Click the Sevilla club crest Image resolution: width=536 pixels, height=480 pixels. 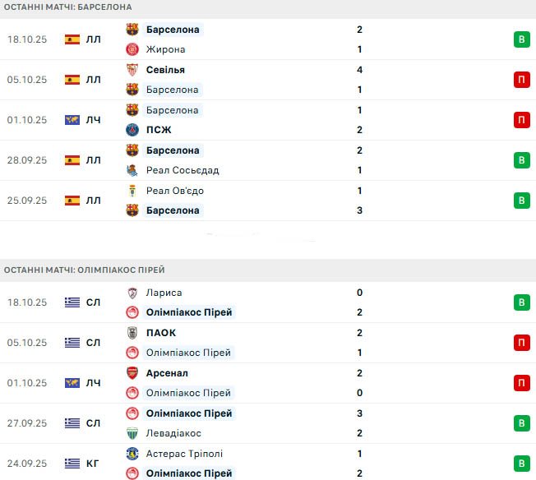click(132, 70)
